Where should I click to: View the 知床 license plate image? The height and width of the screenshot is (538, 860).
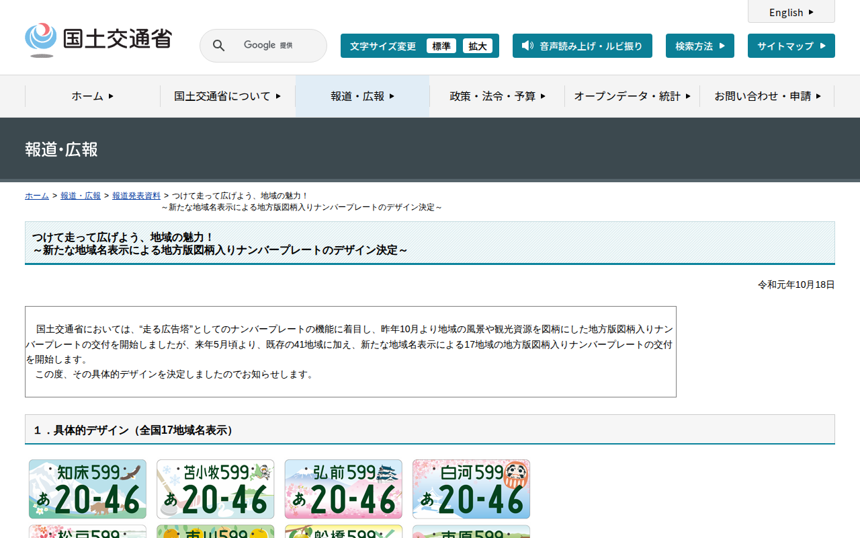coord(87,489)
